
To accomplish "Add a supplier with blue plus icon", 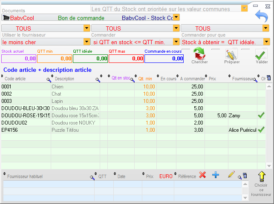I will (216, 175).
